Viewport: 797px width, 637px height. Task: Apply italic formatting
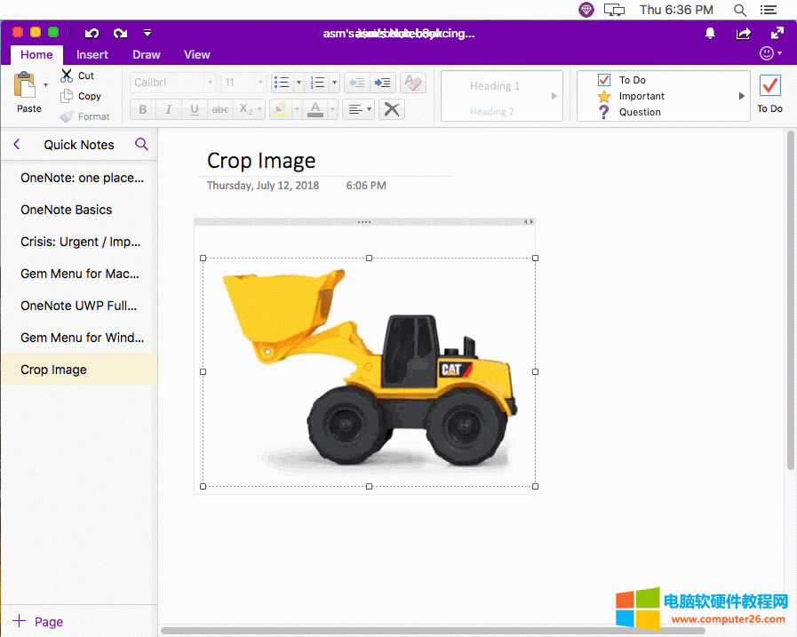(168, 108)
